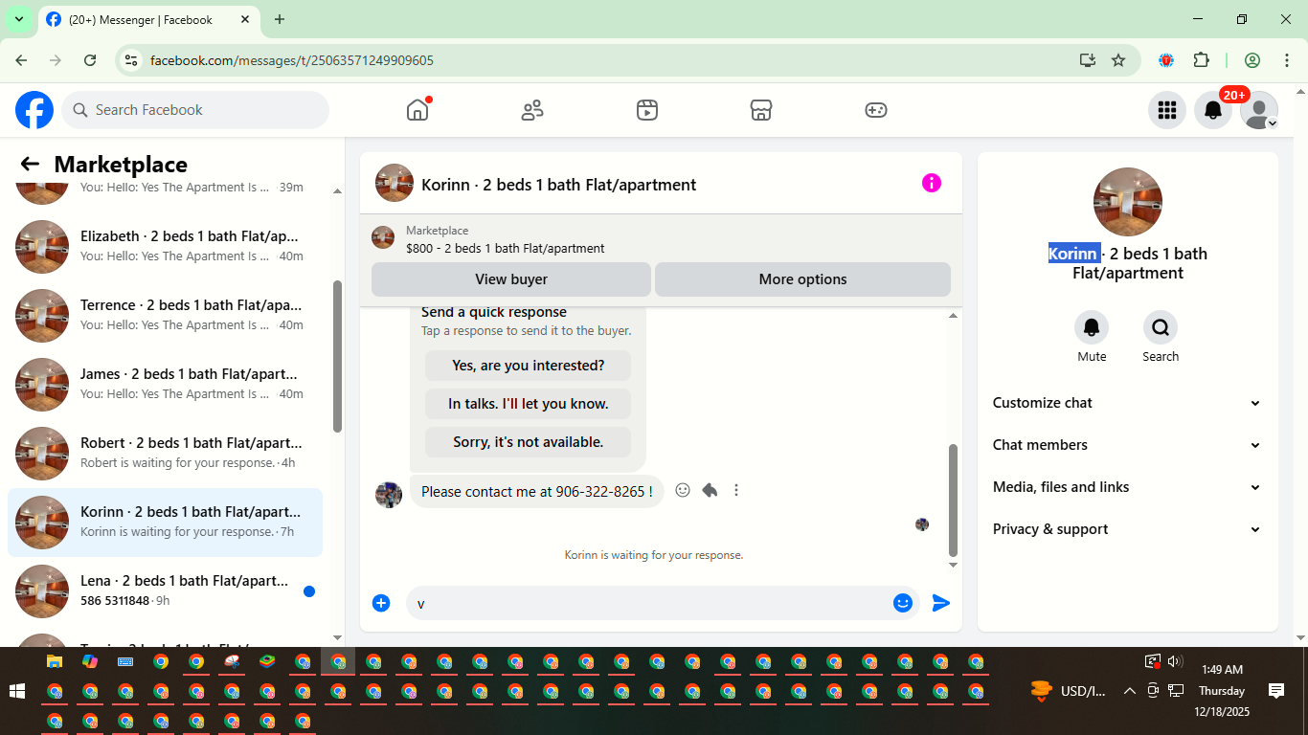Open the Terrence conversation
The width and height of the screenshot is (1308, 735).
point(165,316)
